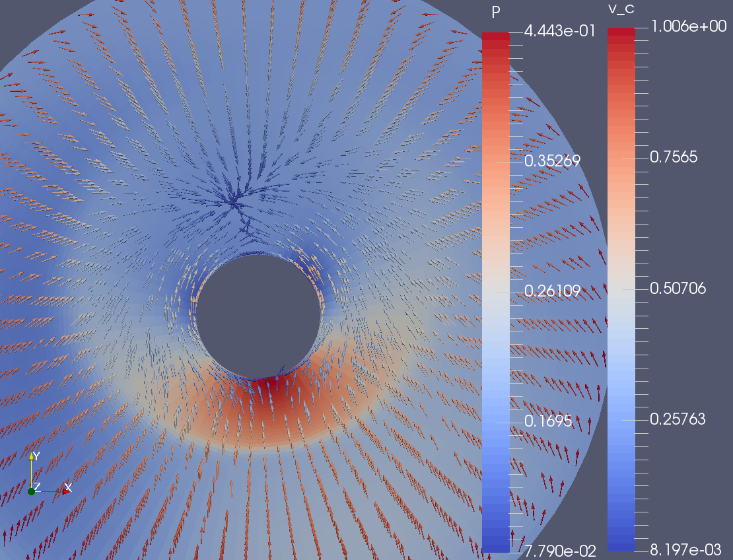The width and height of the screenshot is (733, 560).
Task: Click the Y axis label of orientation widget
Action: point(37,456)
